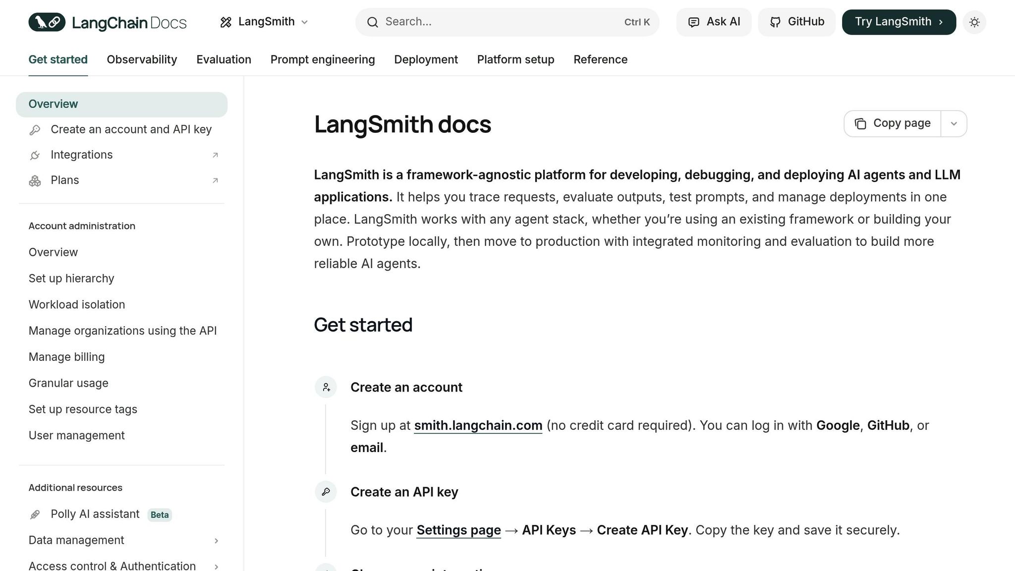Open Integrations via the external link arrow
1015x571 pixels.
click(x=215, y=155)
